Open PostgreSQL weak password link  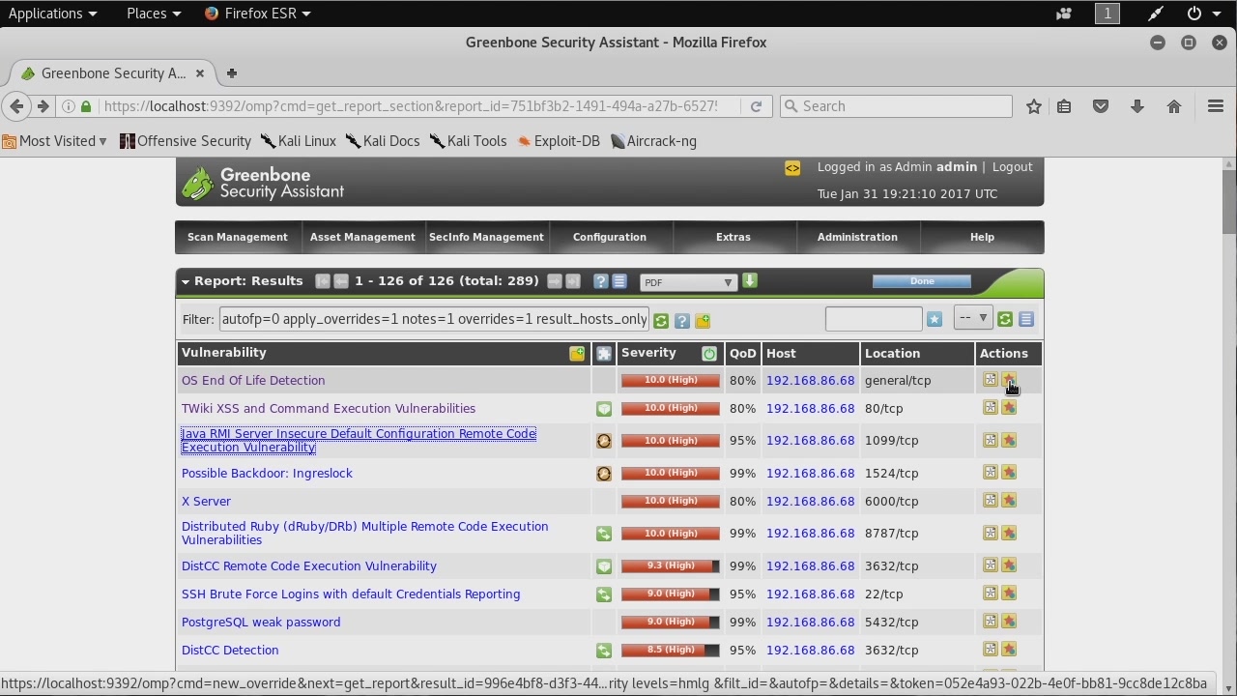coord(261,623)
